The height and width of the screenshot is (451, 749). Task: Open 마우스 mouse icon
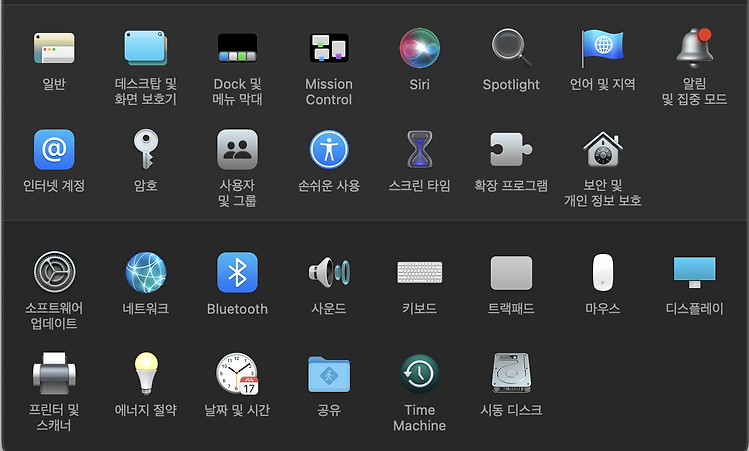(x=603, y=272)
